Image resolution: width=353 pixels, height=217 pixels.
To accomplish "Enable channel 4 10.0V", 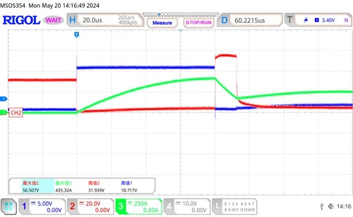I will [187, 206].
